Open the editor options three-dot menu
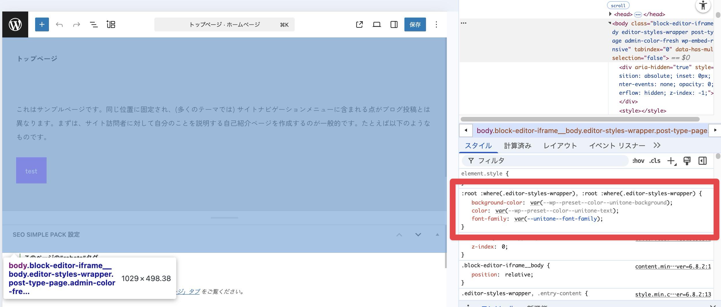This screenshot has height=307, width=721. pos(436,24)
